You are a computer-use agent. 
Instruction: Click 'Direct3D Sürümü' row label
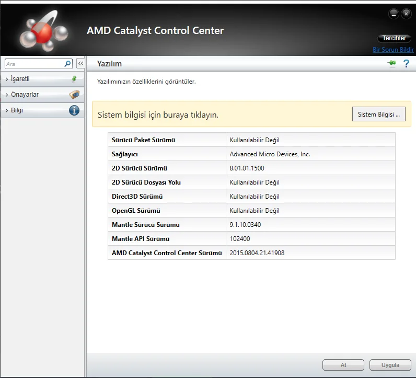coord(137,197)
